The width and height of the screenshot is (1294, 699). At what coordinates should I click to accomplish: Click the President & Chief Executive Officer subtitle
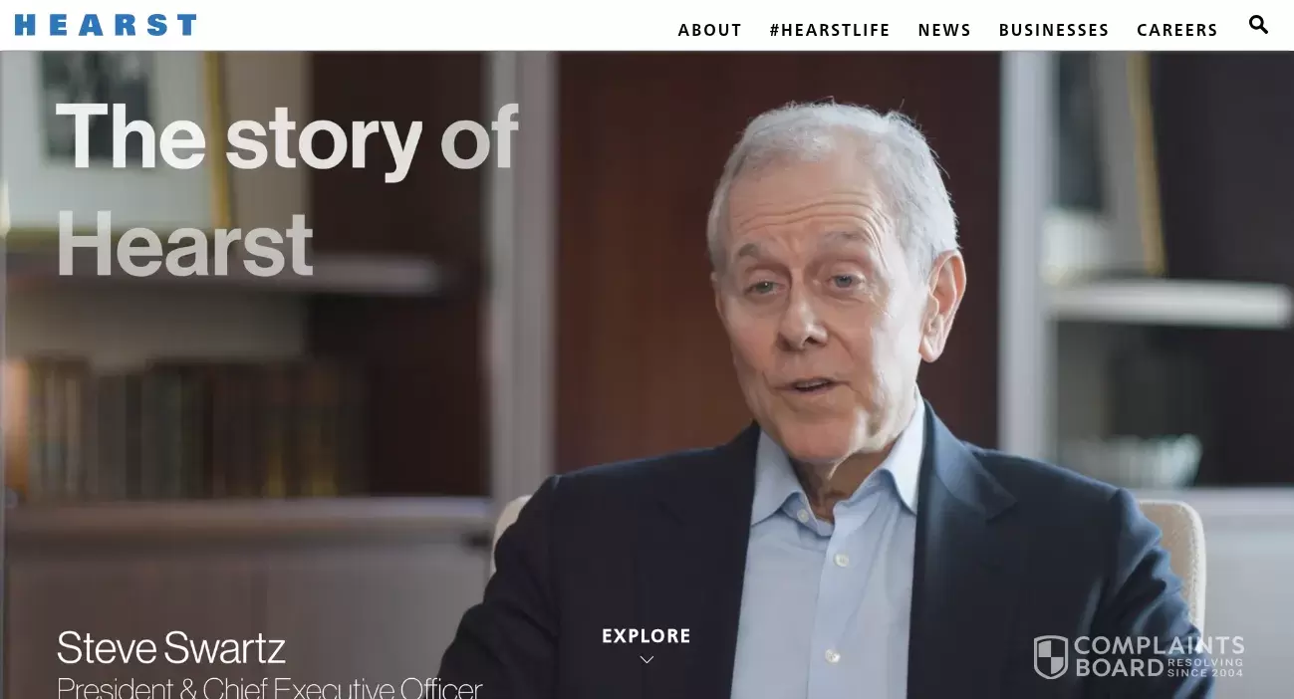point(269,687)
